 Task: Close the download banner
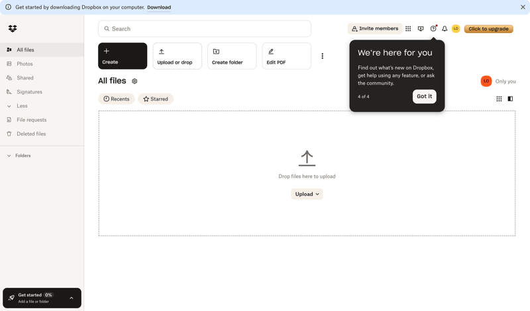coord(523,7)
